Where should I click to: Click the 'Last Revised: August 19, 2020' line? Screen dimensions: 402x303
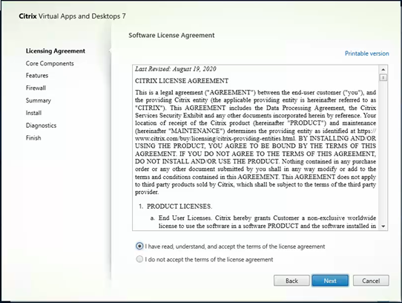(x=175, y=69)
